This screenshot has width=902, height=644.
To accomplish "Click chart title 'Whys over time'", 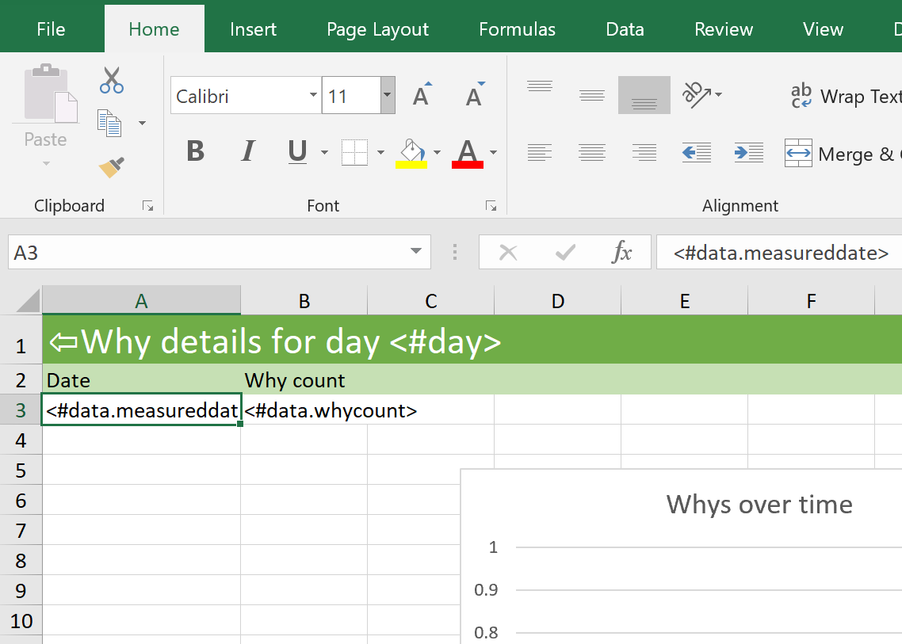I will click(759, 505).
